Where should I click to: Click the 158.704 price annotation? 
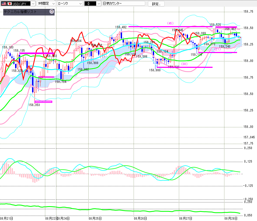point(61,82)
